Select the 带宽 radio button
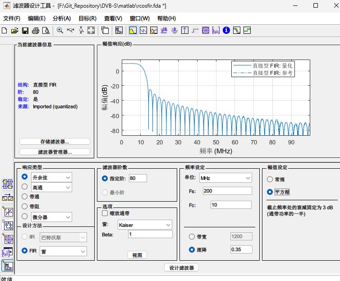340x281 pixels. click(x=192, y=236)
